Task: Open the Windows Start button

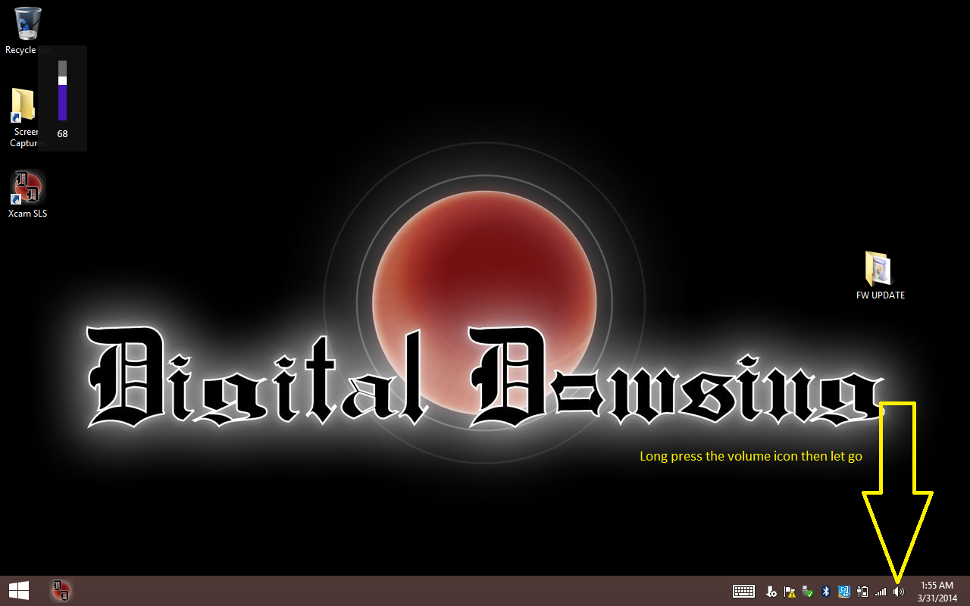Action: click(x=19, y=591)
